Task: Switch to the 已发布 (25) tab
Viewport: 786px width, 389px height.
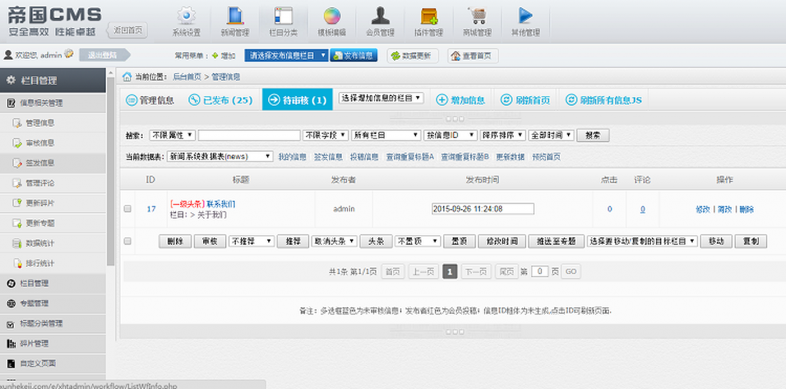Action: [x=220, y=100]
